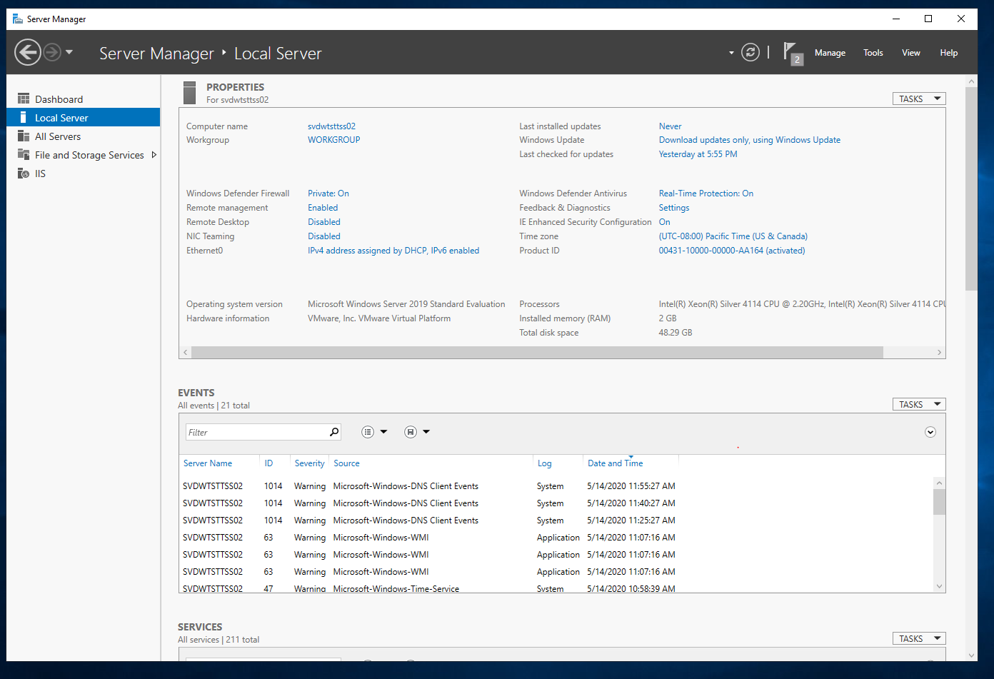Click Remote Desktop Disabled link
Image resolution: width=994 pixels, height=679 pixels.
(324, 222)
